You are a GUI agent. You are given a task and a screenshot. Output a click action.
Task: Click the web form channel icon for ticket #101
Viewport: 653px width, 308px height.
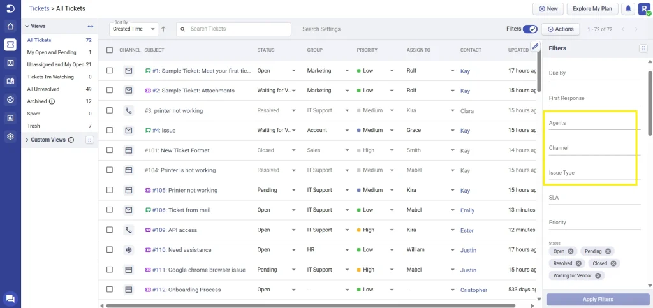pos(129,150)
